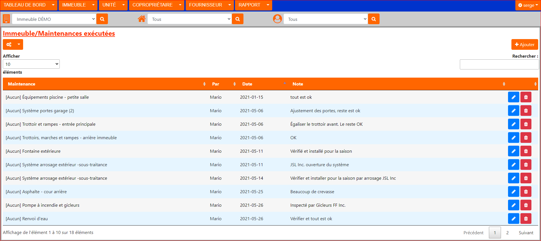Edit the Équipements piscine maintenance row
The width and height of the screenshot is (541, 241).
point(513,97)
